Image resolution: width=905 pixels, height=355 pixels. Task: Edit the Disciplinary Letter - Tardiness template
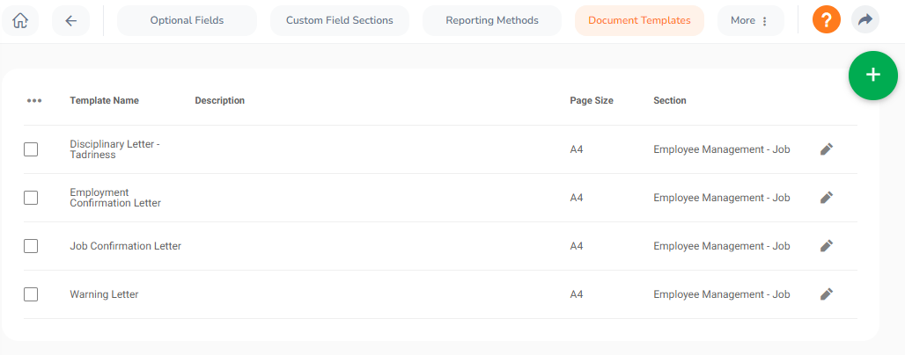pos(826,149)
